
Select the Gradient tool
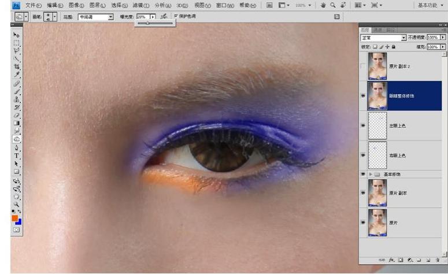coord(16,123)
